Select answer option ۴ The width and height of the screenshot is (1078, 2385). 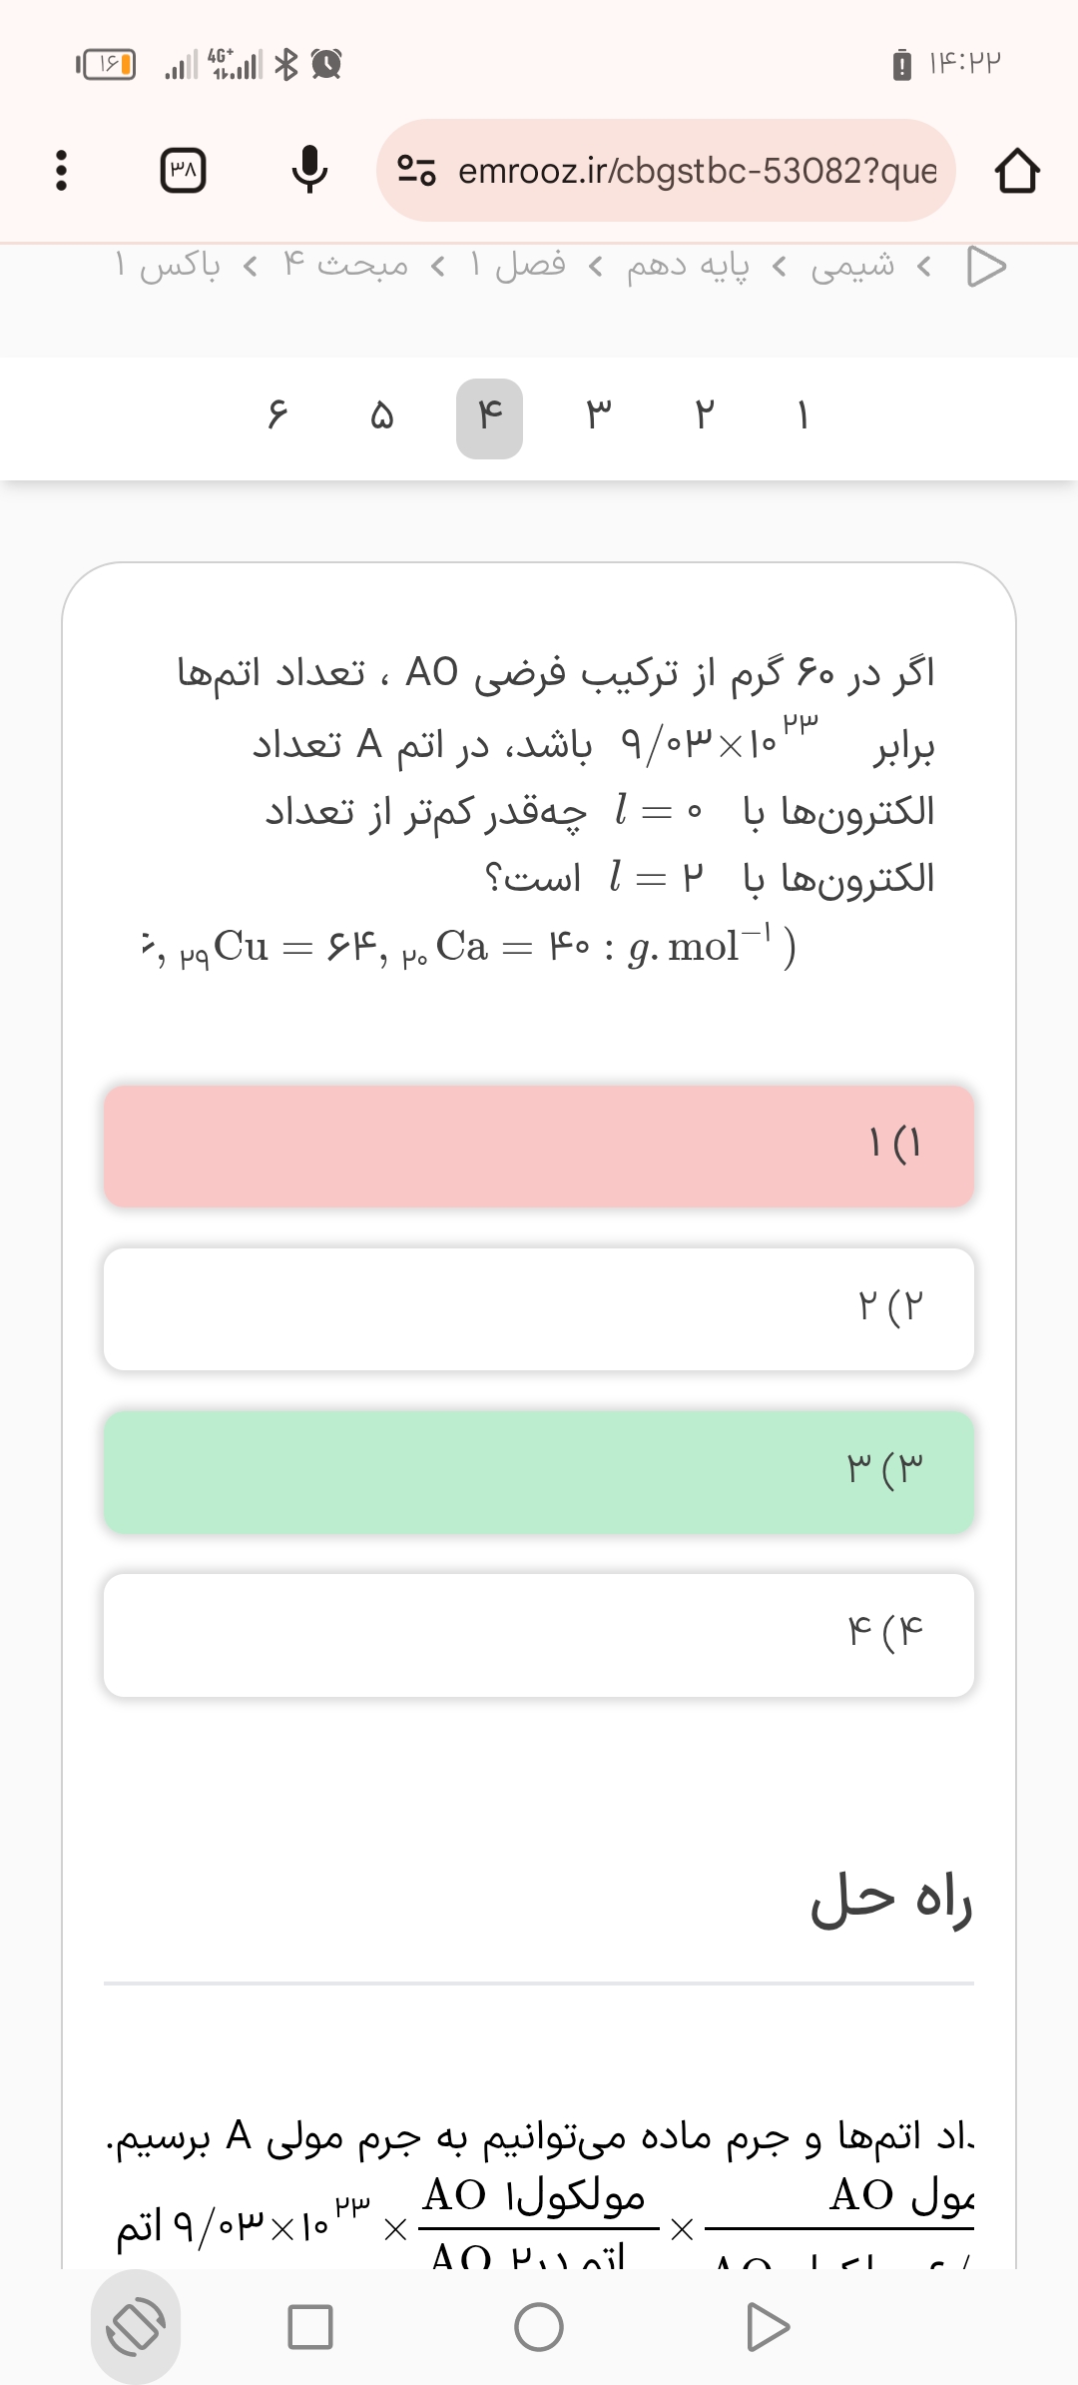tap(539, 1635)
